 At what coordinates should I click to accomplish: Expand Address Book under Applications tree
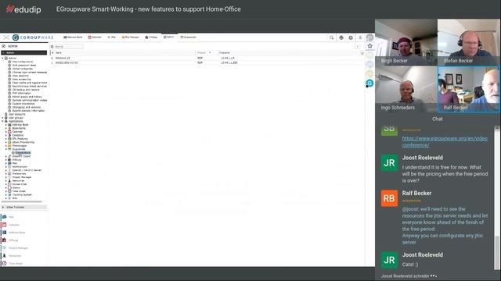pyautogui.click(x=6, y=125)
